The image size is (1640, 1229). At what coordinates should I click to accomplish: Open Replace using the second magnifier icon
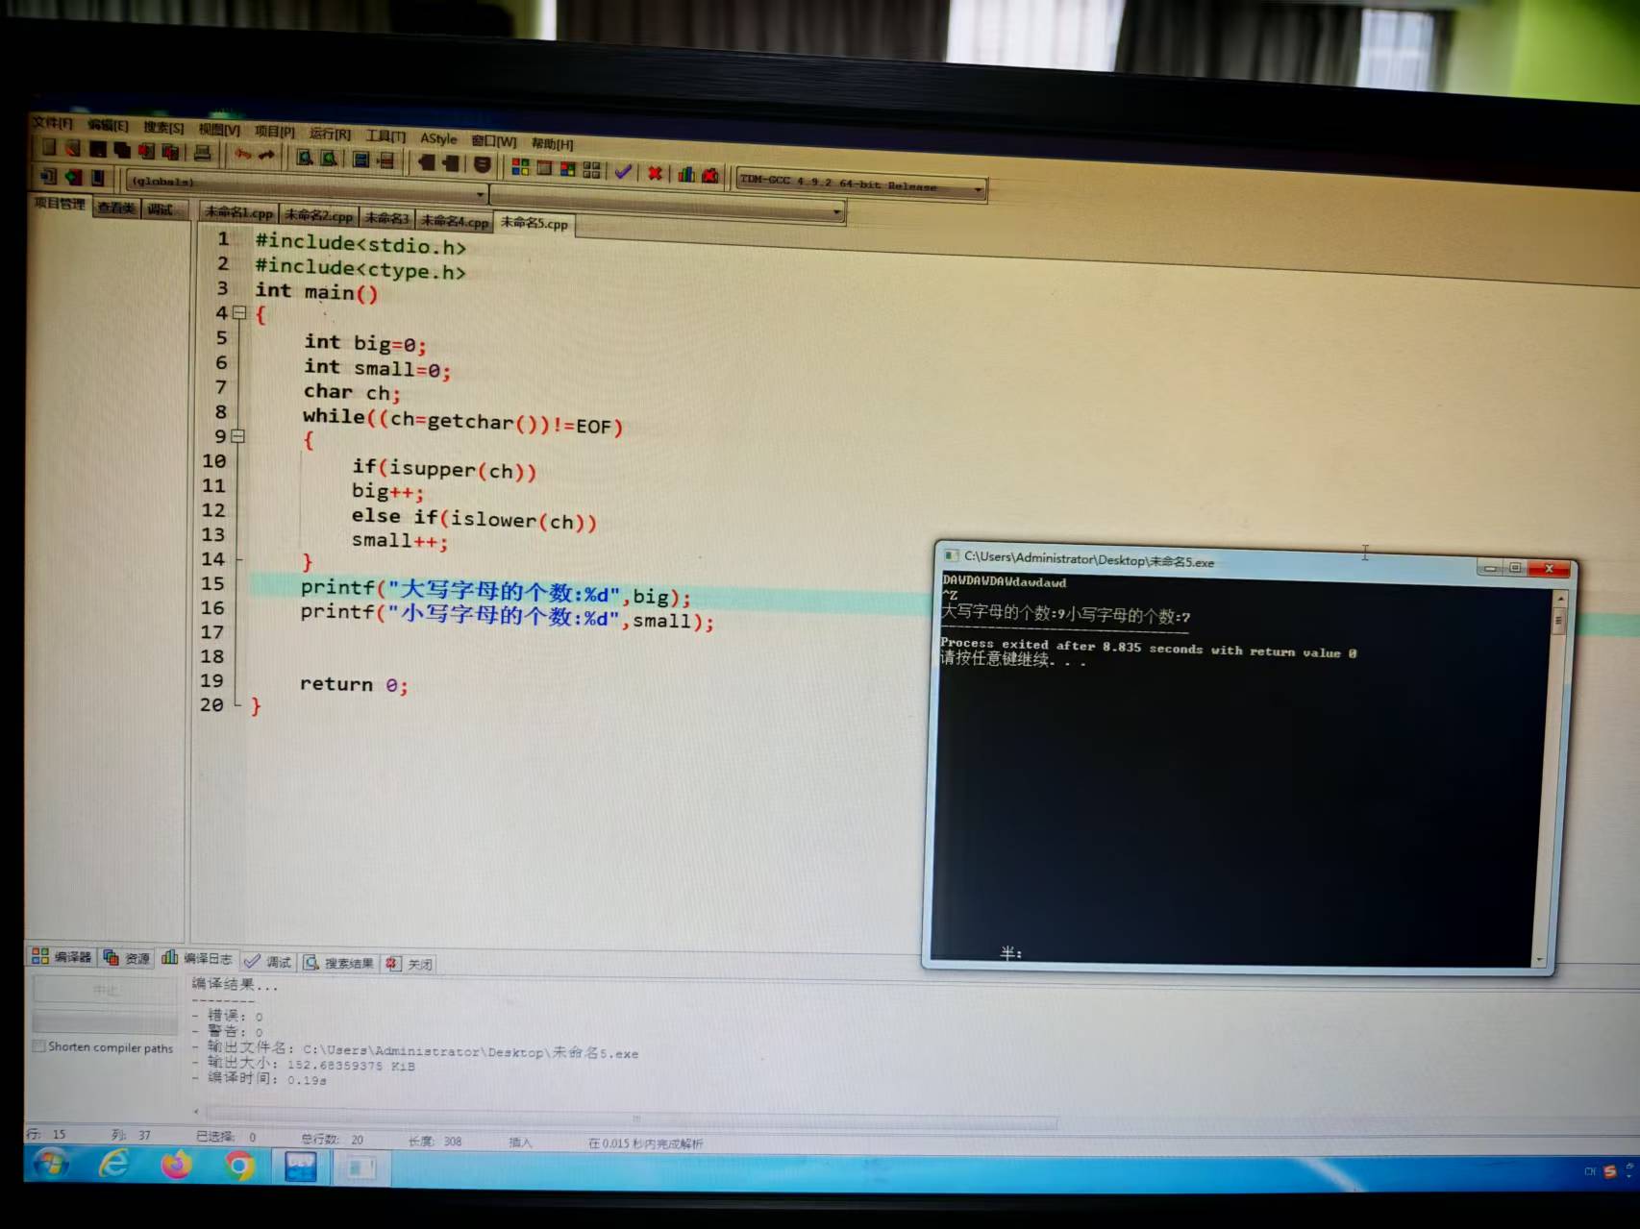(x=329, y=158)
